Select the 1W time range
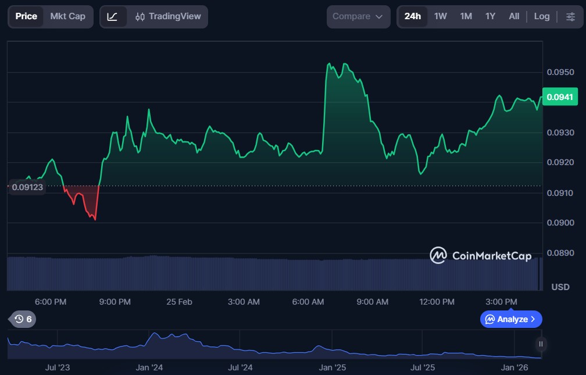This screenshot has width=586, height=375. coord(440,16)
